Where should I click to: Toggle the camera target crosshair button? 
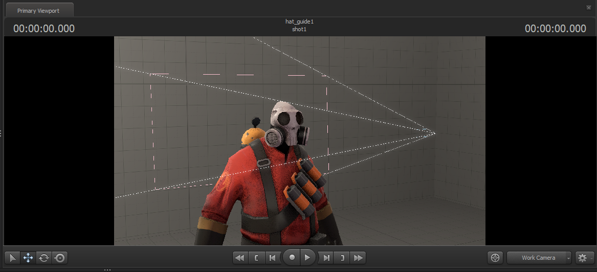(495, 258)
